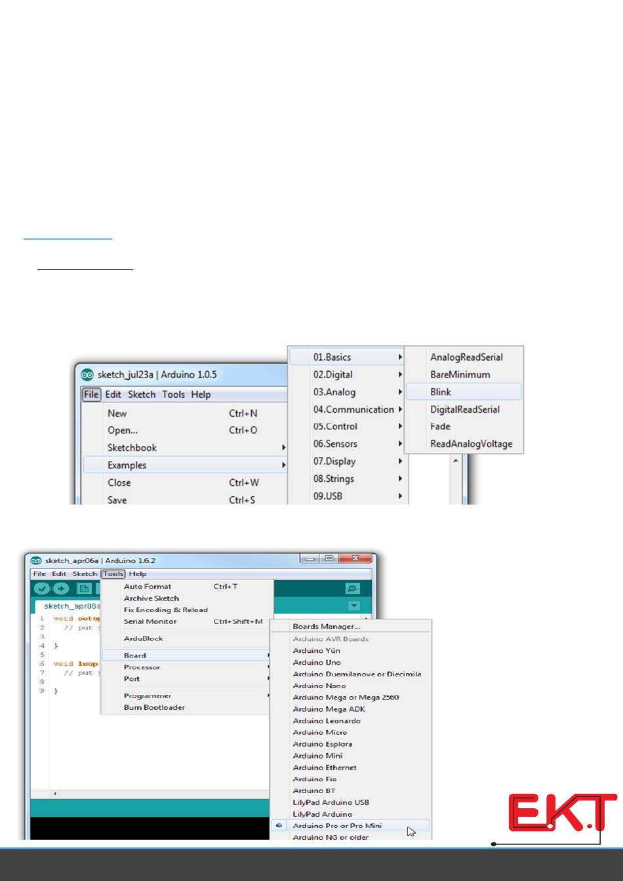The image size is (623, 881).
Task: Open the Sketchbook submenu
Action: [x=132, y=448]
